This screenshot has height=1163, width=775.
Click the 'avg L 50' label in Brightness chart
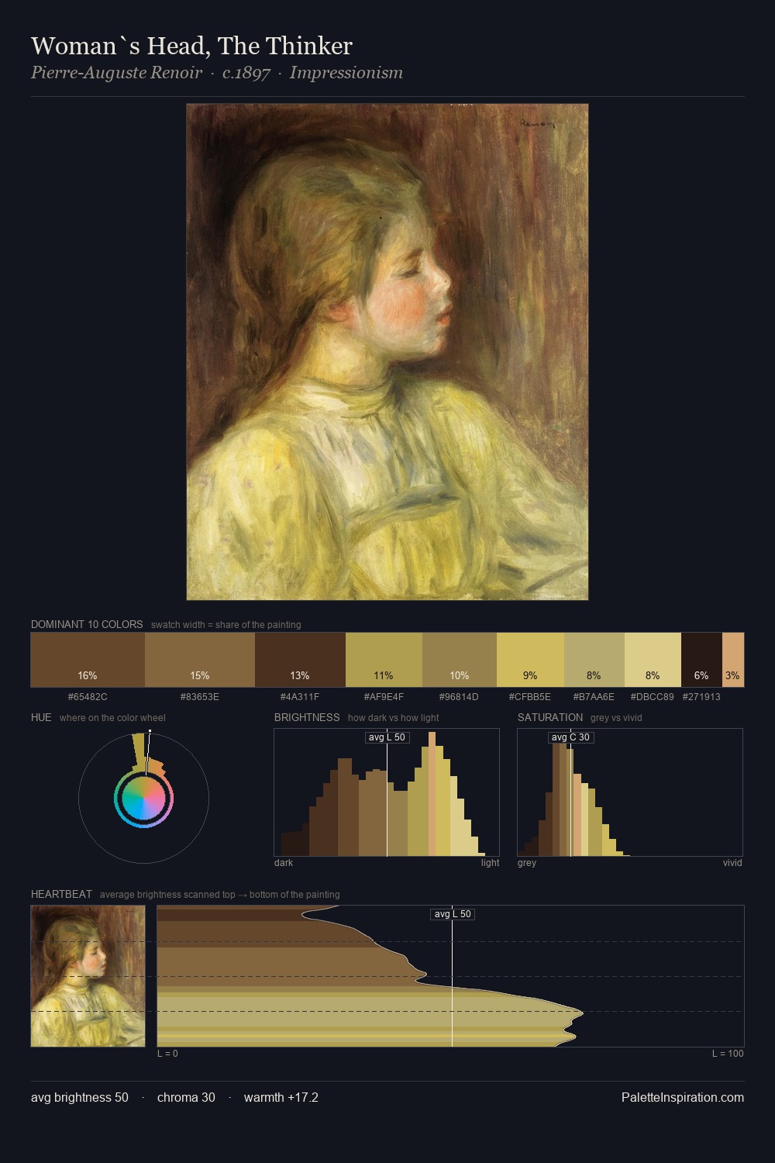387,737
